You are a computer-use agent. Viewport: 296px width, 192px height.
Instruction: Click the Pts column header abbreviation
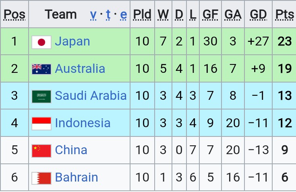click(x=284, y=14)
